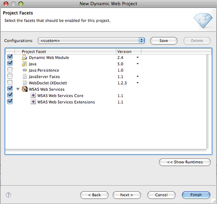217x204 pixels.
Task: Open the WebDoclet version dropdown arrow
Action: pos(138,83)
